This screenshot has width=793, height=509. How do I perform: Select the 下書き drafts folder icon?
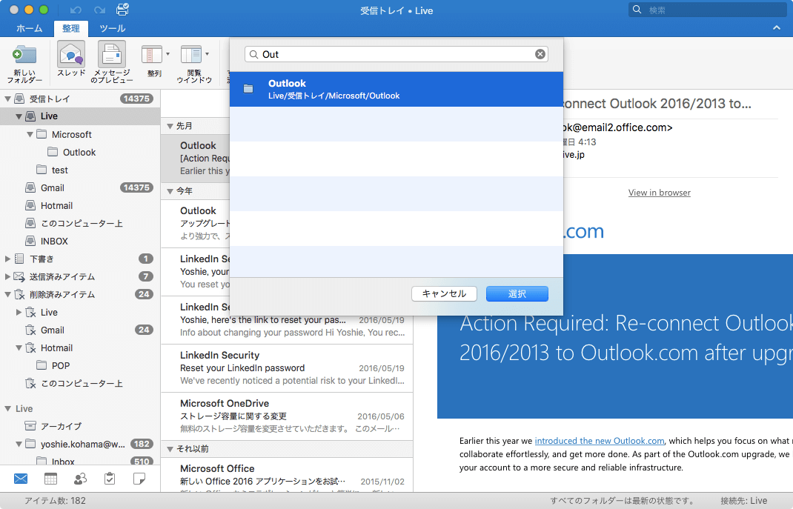[x=19, y=259]
